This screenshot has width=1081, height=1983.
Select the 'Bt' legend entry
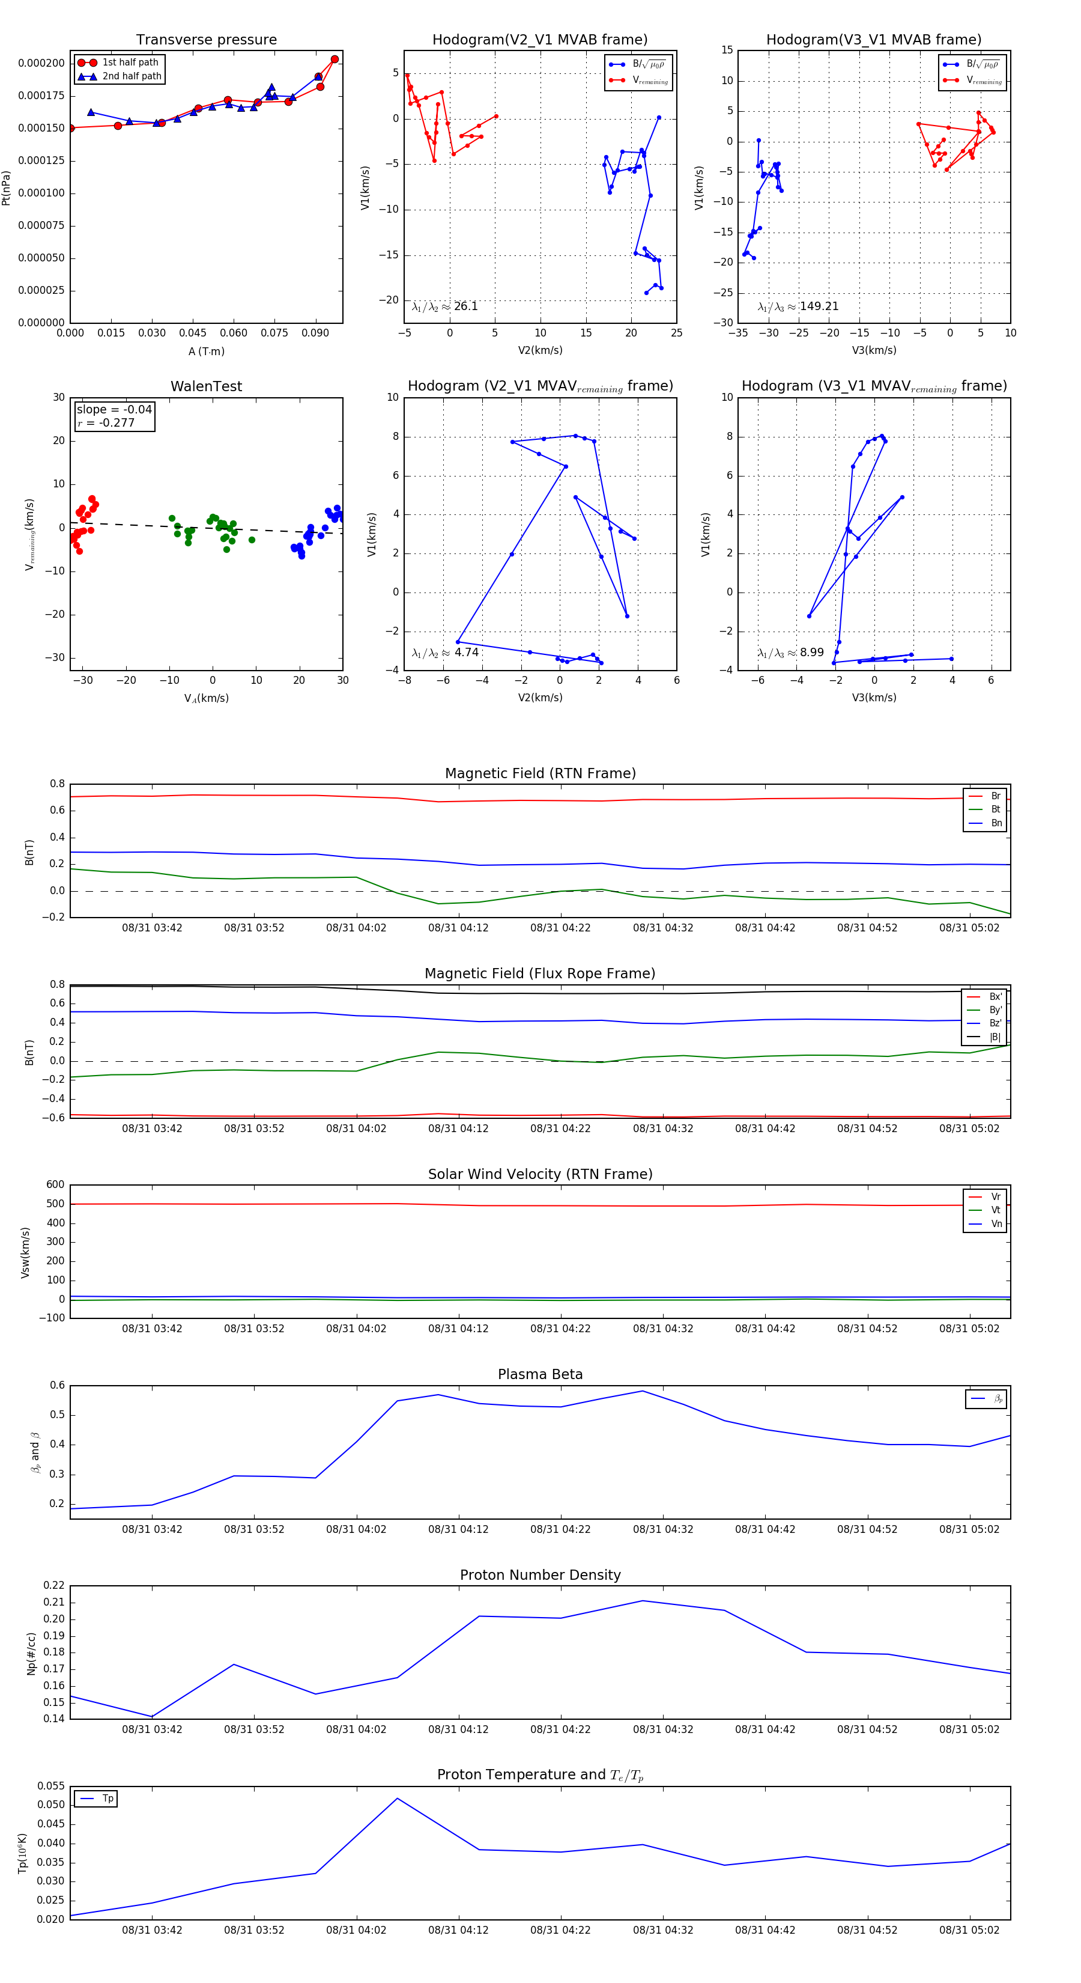coord(985,809)
